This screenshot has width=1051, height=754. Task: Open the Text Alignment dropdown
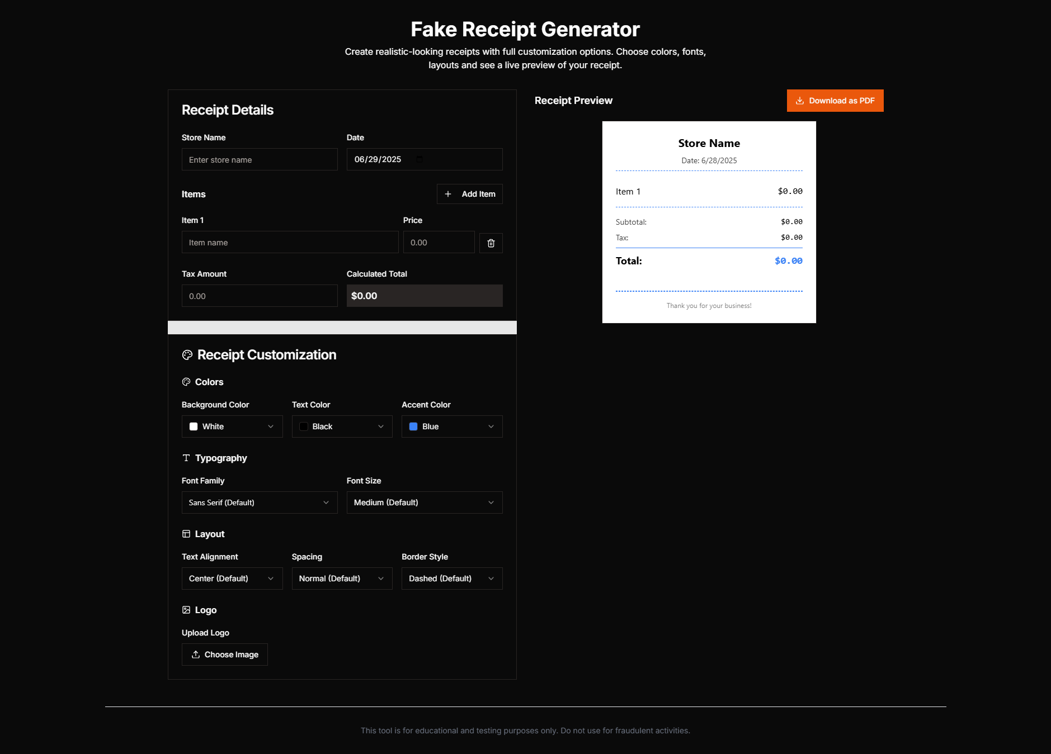click(232, 578)
